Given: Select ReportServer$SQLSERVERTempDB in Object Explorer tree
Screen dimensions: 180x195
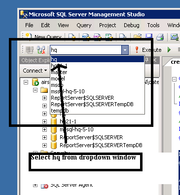Looking at the screenshot, I should pos(101,145).
